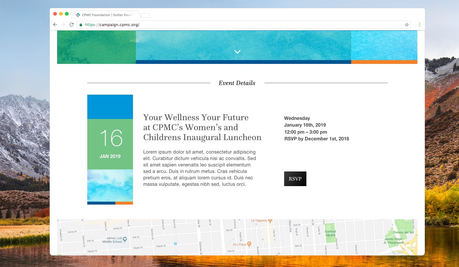The image size is (459, 267).
Task: Click the Al's Place restaurant marker
Action: (x=249, y=244)
